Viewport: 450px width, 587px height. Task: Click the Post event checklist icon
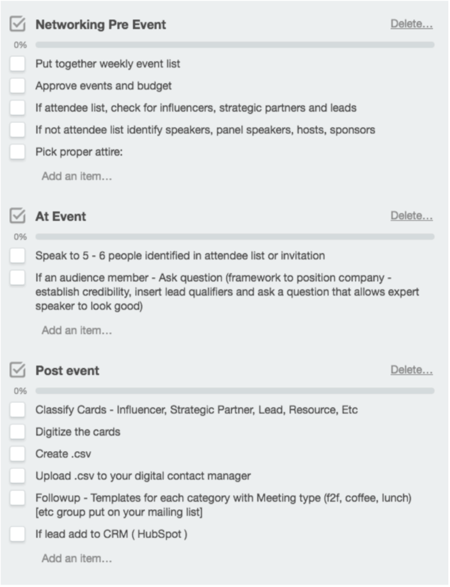coord(18,370)
